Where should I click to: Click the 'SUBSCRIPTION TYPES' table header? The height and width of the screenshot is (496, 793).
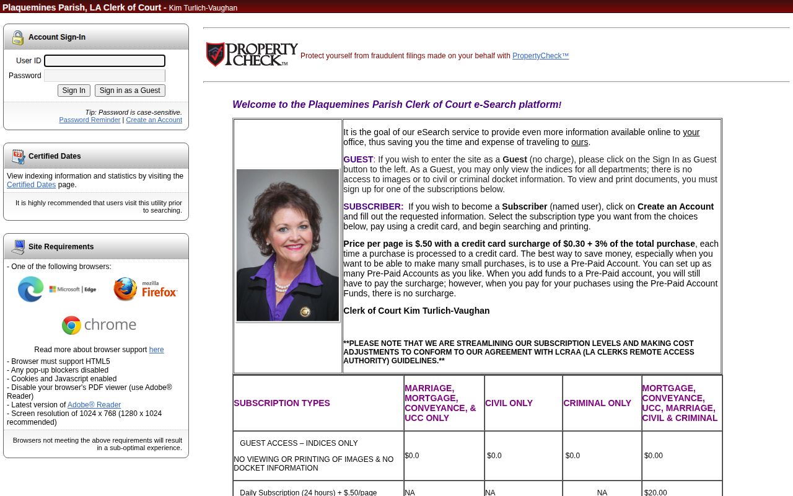coord(282,403)
